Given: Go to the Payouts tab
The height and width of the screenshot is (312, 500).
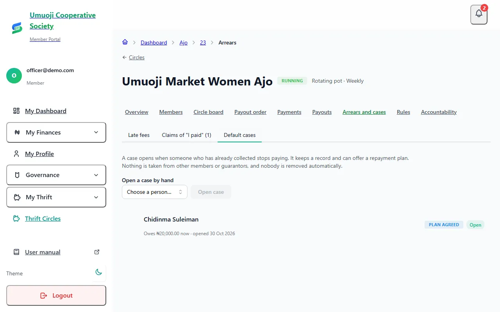Looking at the screenshot, I should [322, 112].
